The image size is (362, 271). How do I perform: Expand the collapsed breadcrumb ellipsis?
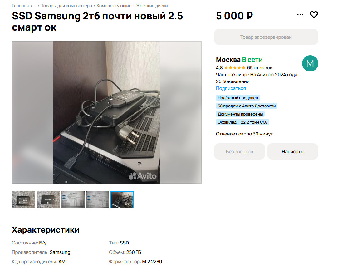click(35, 6)
